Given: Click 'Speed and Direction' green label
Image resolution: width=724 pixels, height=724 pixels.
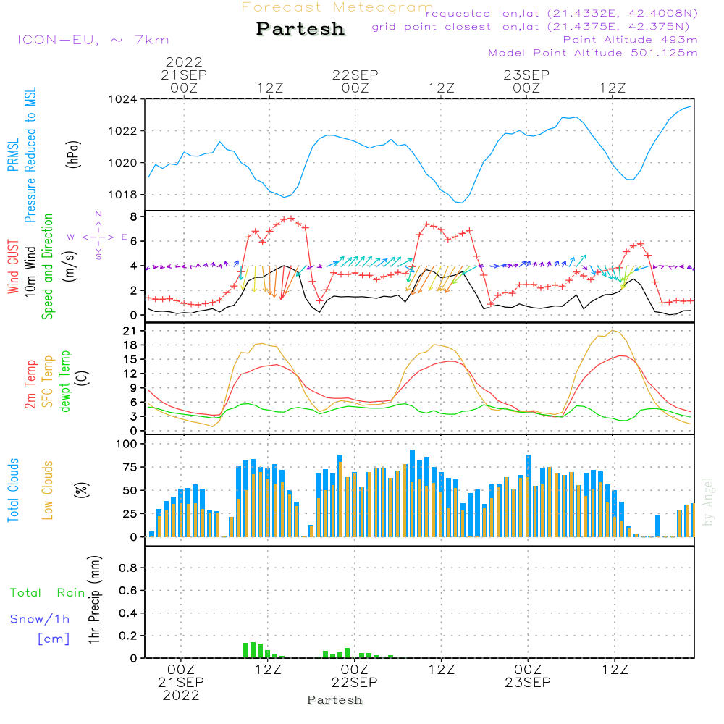Looking at the screenshot, I should click(48, 266).
